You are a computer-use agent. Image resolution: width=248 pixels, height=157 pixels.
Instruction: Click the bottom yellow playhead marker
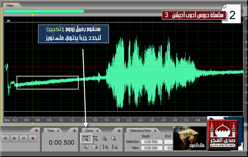pos(33,124)
